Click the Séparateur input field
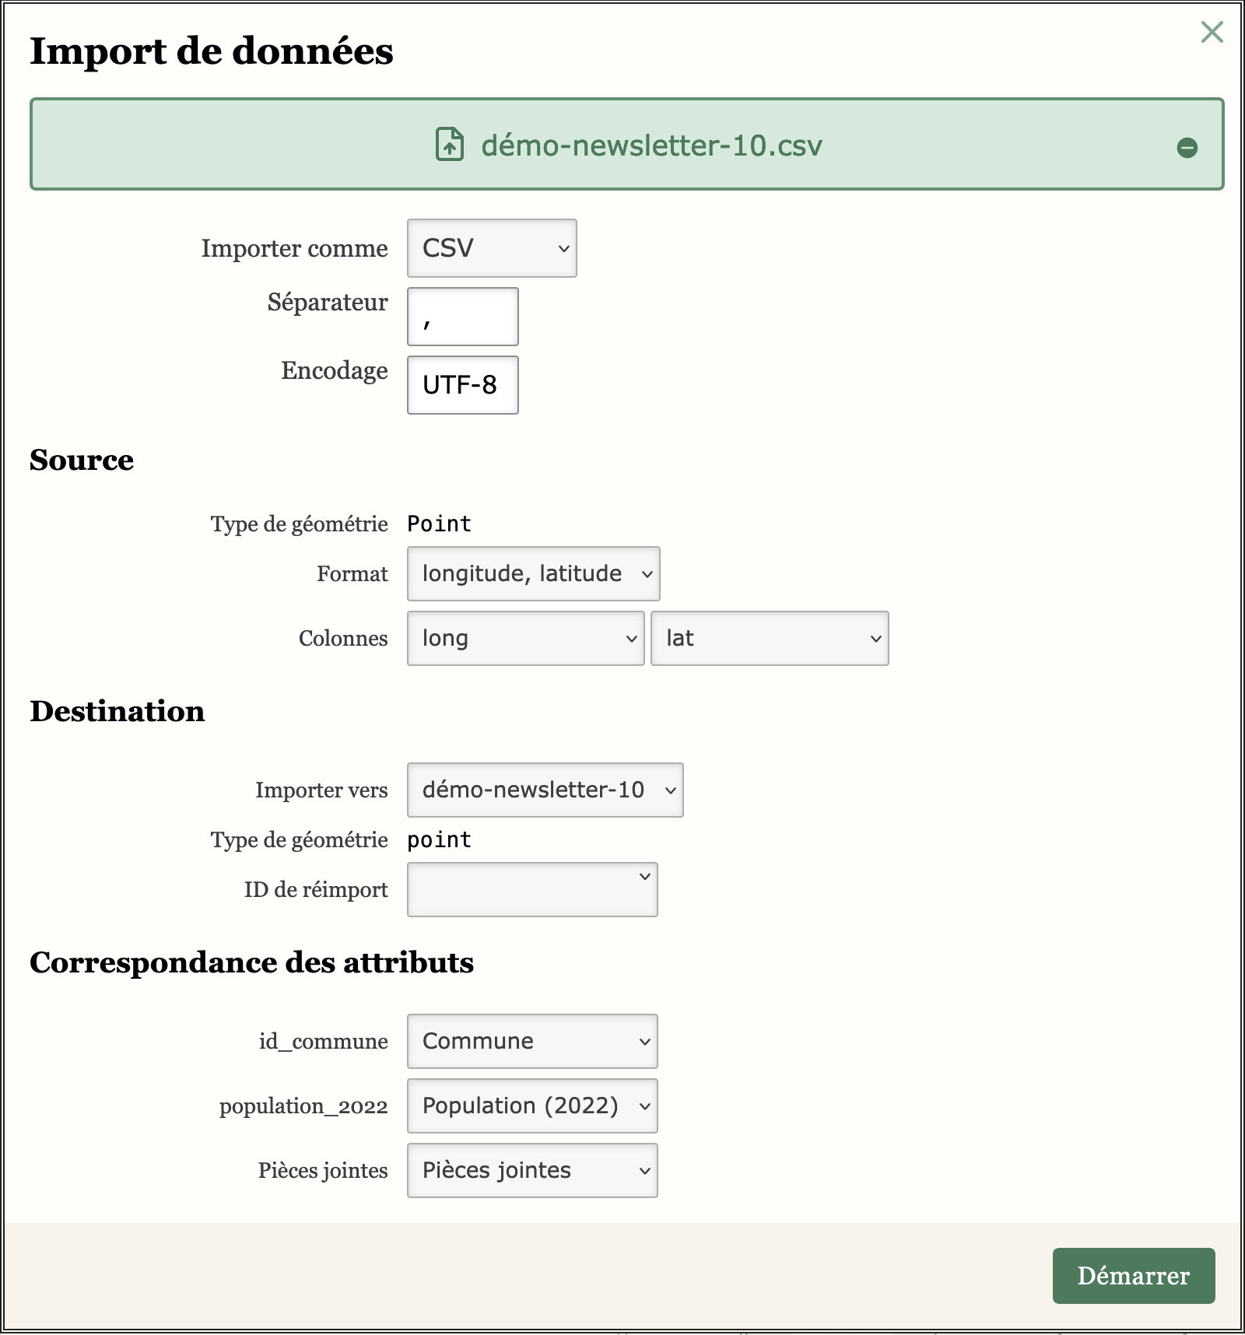This screenshot has width=1245, height=1335. pos(462,317)
